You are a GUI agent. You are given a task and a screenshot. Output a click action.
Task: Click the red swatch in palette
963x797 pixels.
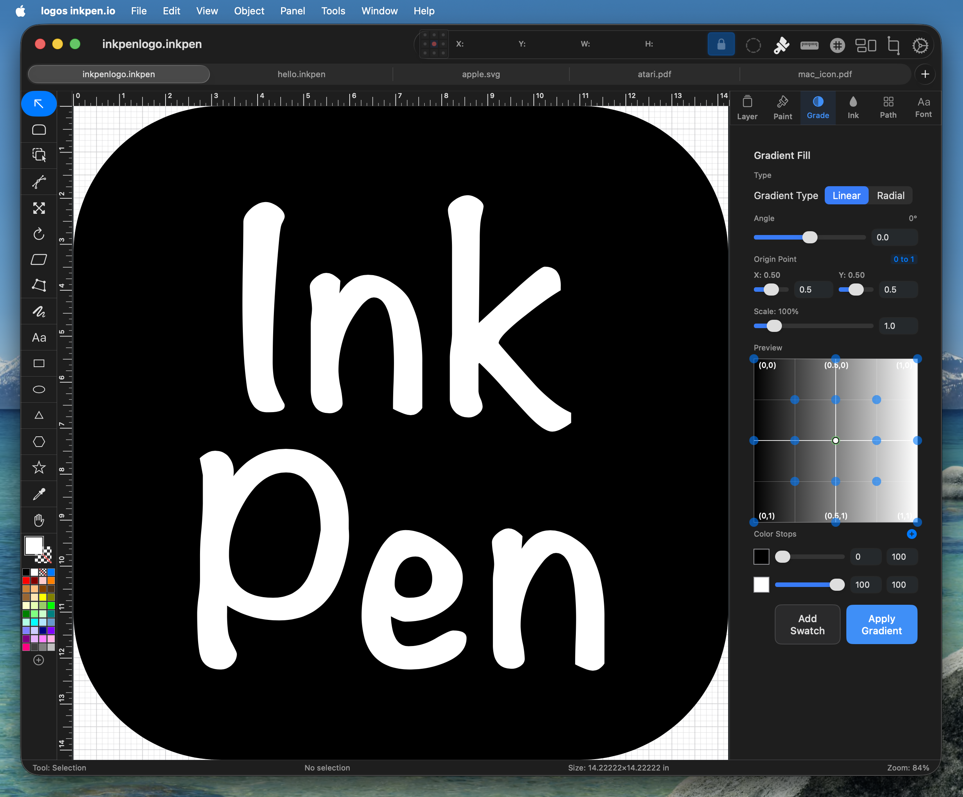(26, 581)
